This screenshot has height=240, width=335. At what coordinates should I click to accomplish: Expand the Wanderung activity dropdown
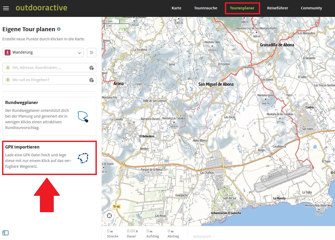tap(79, 53)
